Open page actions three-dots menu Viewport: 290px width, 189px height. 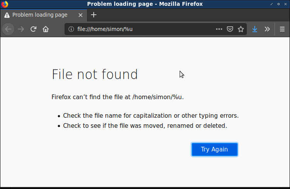219,29
